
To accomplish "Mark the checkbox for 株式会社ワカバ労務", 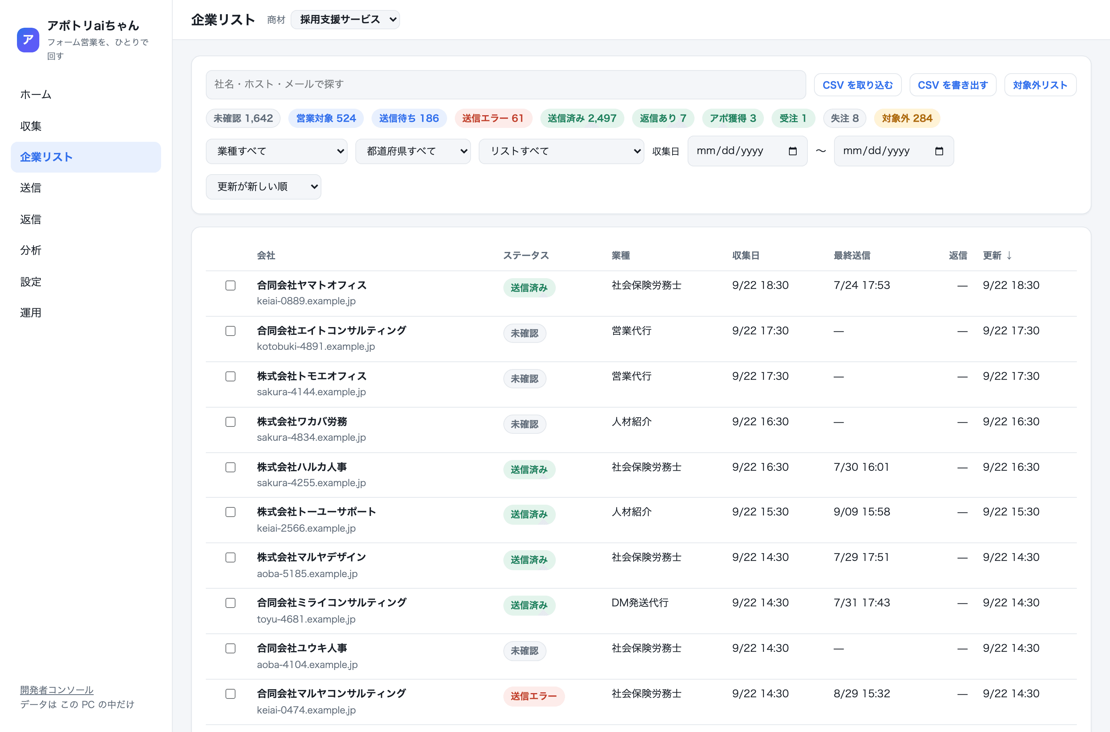I will (230, 422).
